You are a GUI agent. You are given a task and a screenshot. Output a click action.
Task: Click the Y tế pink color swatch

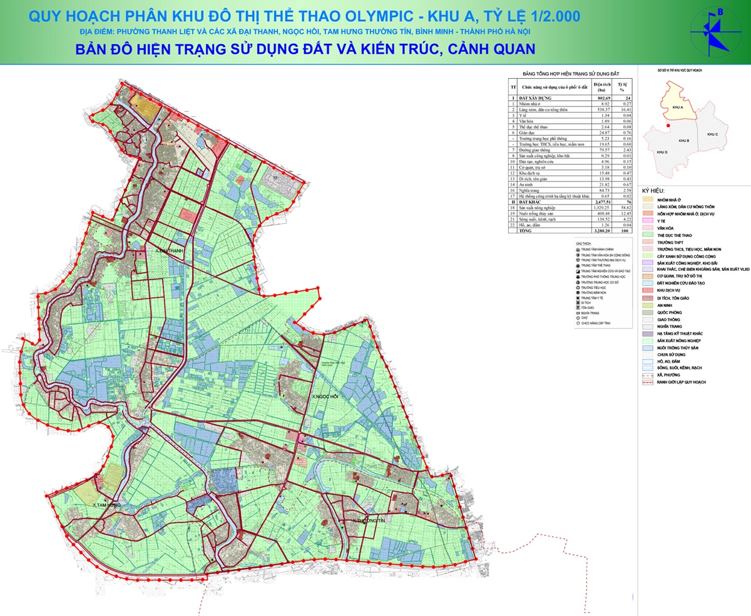(647, 221)
